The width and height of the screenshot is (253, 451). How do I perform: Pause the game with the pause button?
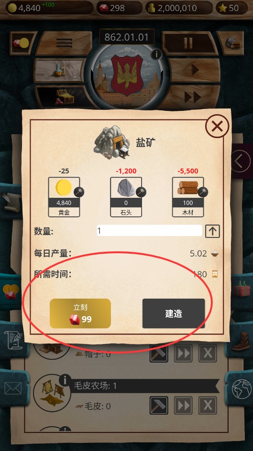click(188, 43)
